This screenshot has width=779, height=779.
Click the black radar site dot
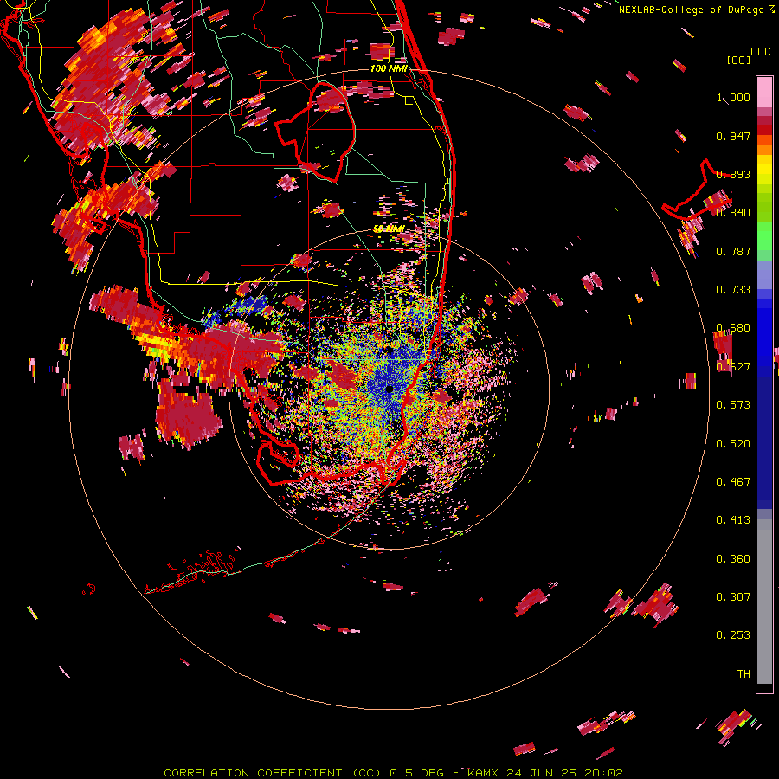(389, 389)
